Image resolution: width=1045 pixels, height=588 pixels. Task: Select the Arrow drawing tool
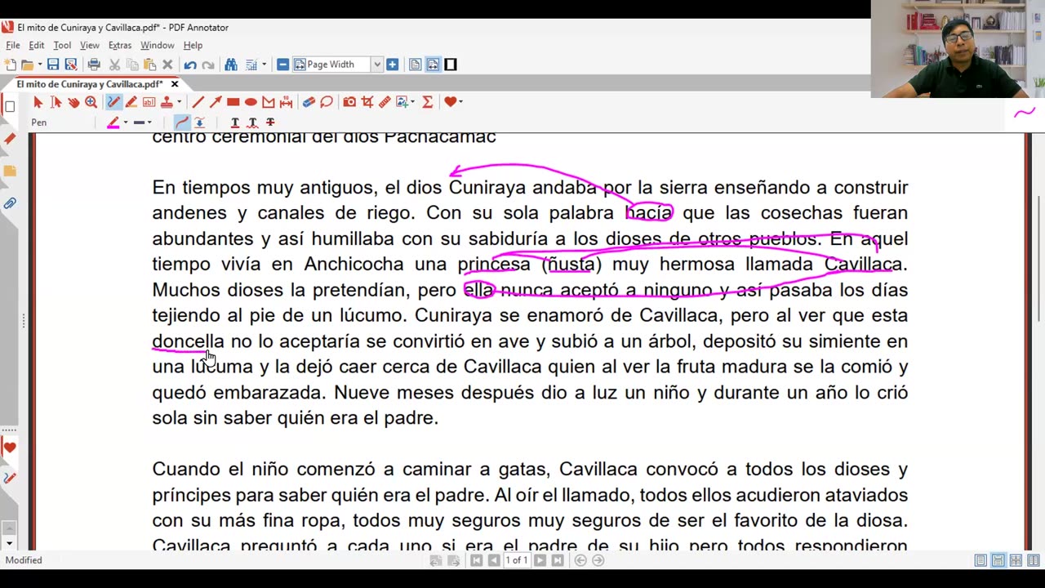(x=216, y=102)
